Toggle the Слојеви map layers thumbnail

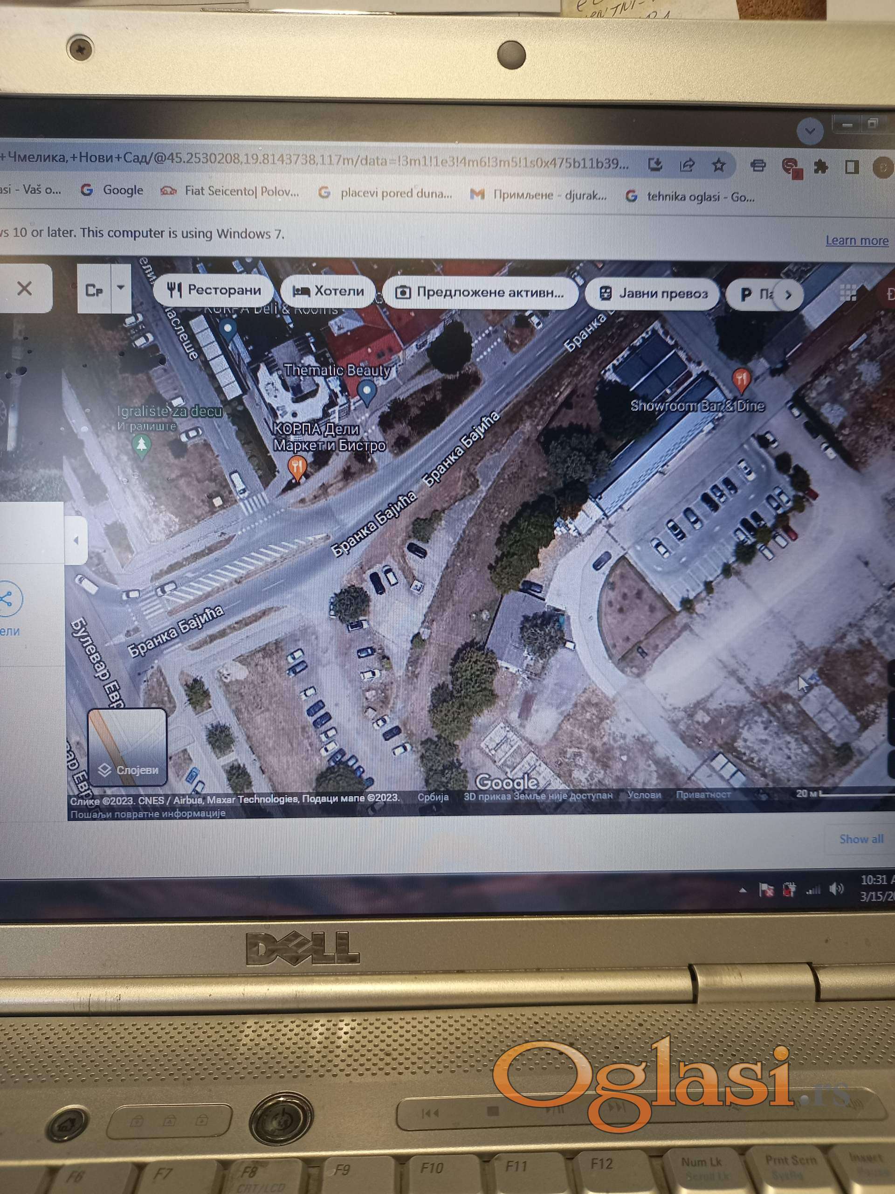(x=127, y=747)
